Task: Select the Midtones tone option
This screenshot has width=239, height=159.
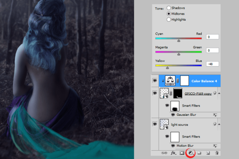Action: point(169,14)
